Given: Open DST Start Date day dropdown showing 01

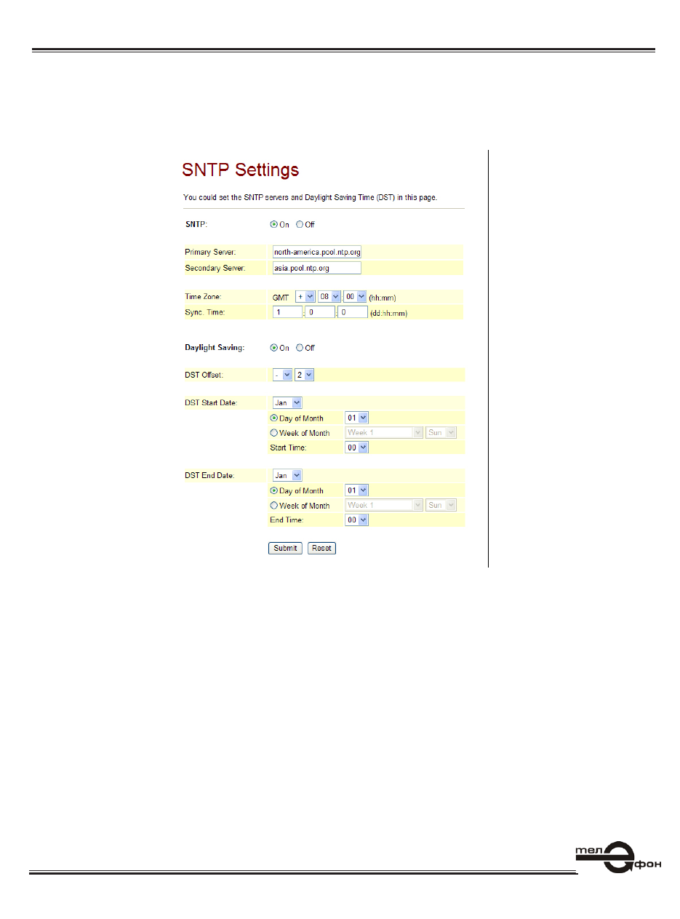Looking at the screenshot, I should 357,418.
